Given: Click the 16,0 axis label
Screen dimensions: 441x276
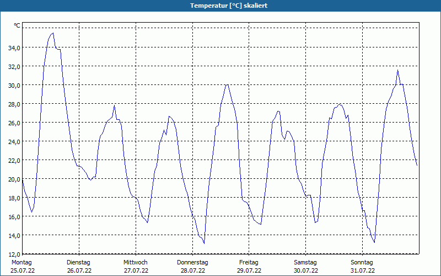Looking at the screenshot, I should pos(14,217).
